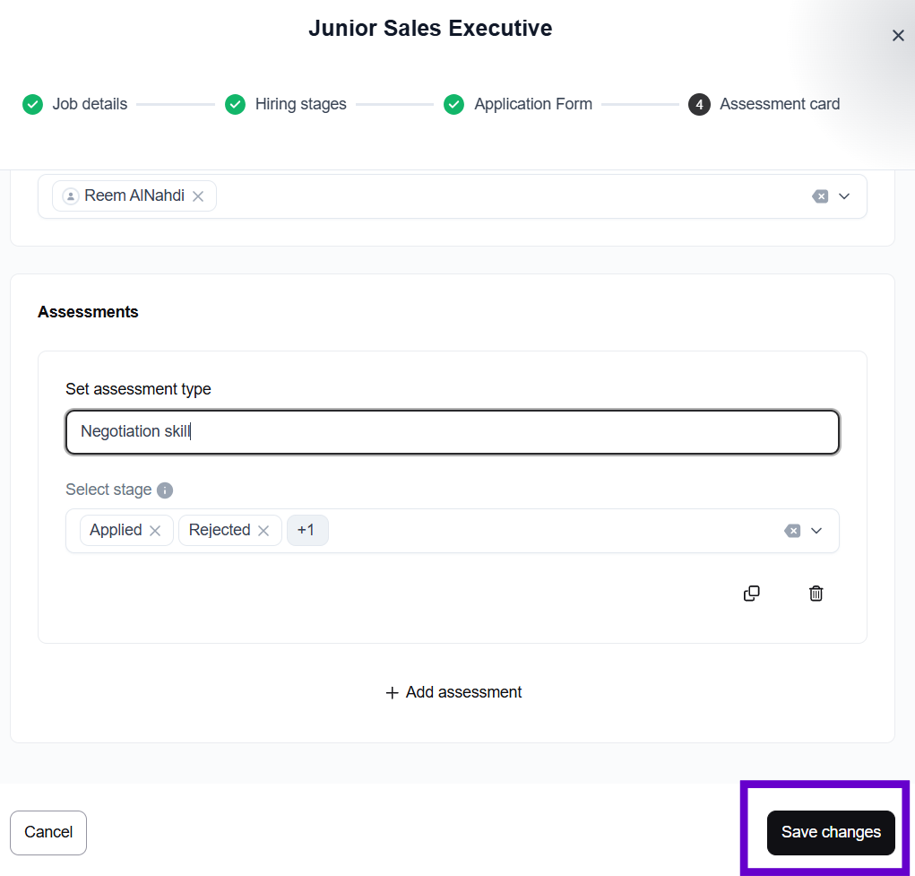Delete the assessment with trash icon
Viewport: 915px width, 876px height.
click(x=816, y=594)
